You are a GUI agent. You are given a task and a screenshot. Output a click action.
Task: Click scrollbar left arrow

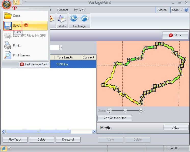pyautogui.click(x=3, y=132)
